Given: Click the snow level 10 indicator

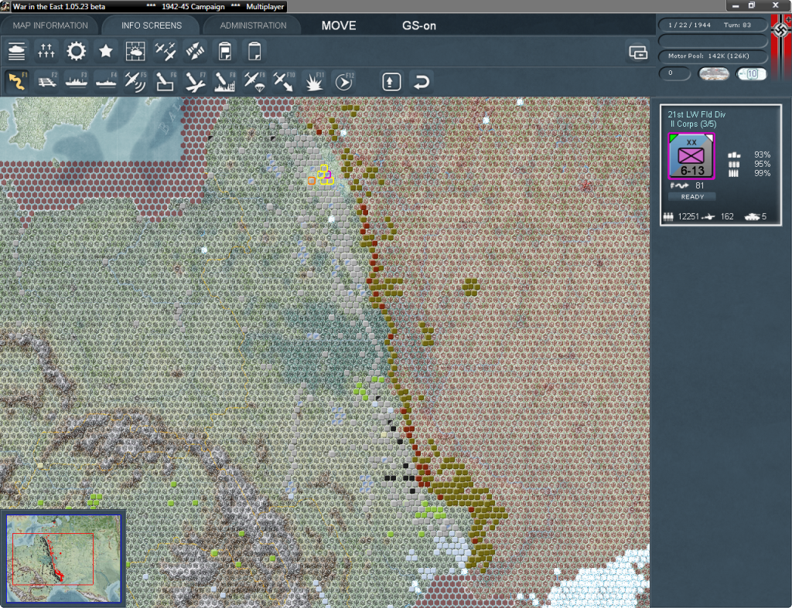Looking at the screenshot, I should (x=751, y=73).
